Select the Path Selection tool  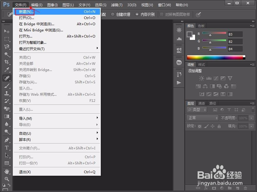coord(7,155)
